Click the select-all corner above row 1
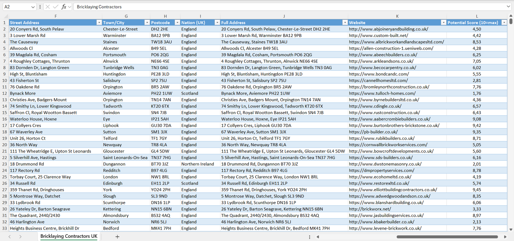 coord(5,16)
